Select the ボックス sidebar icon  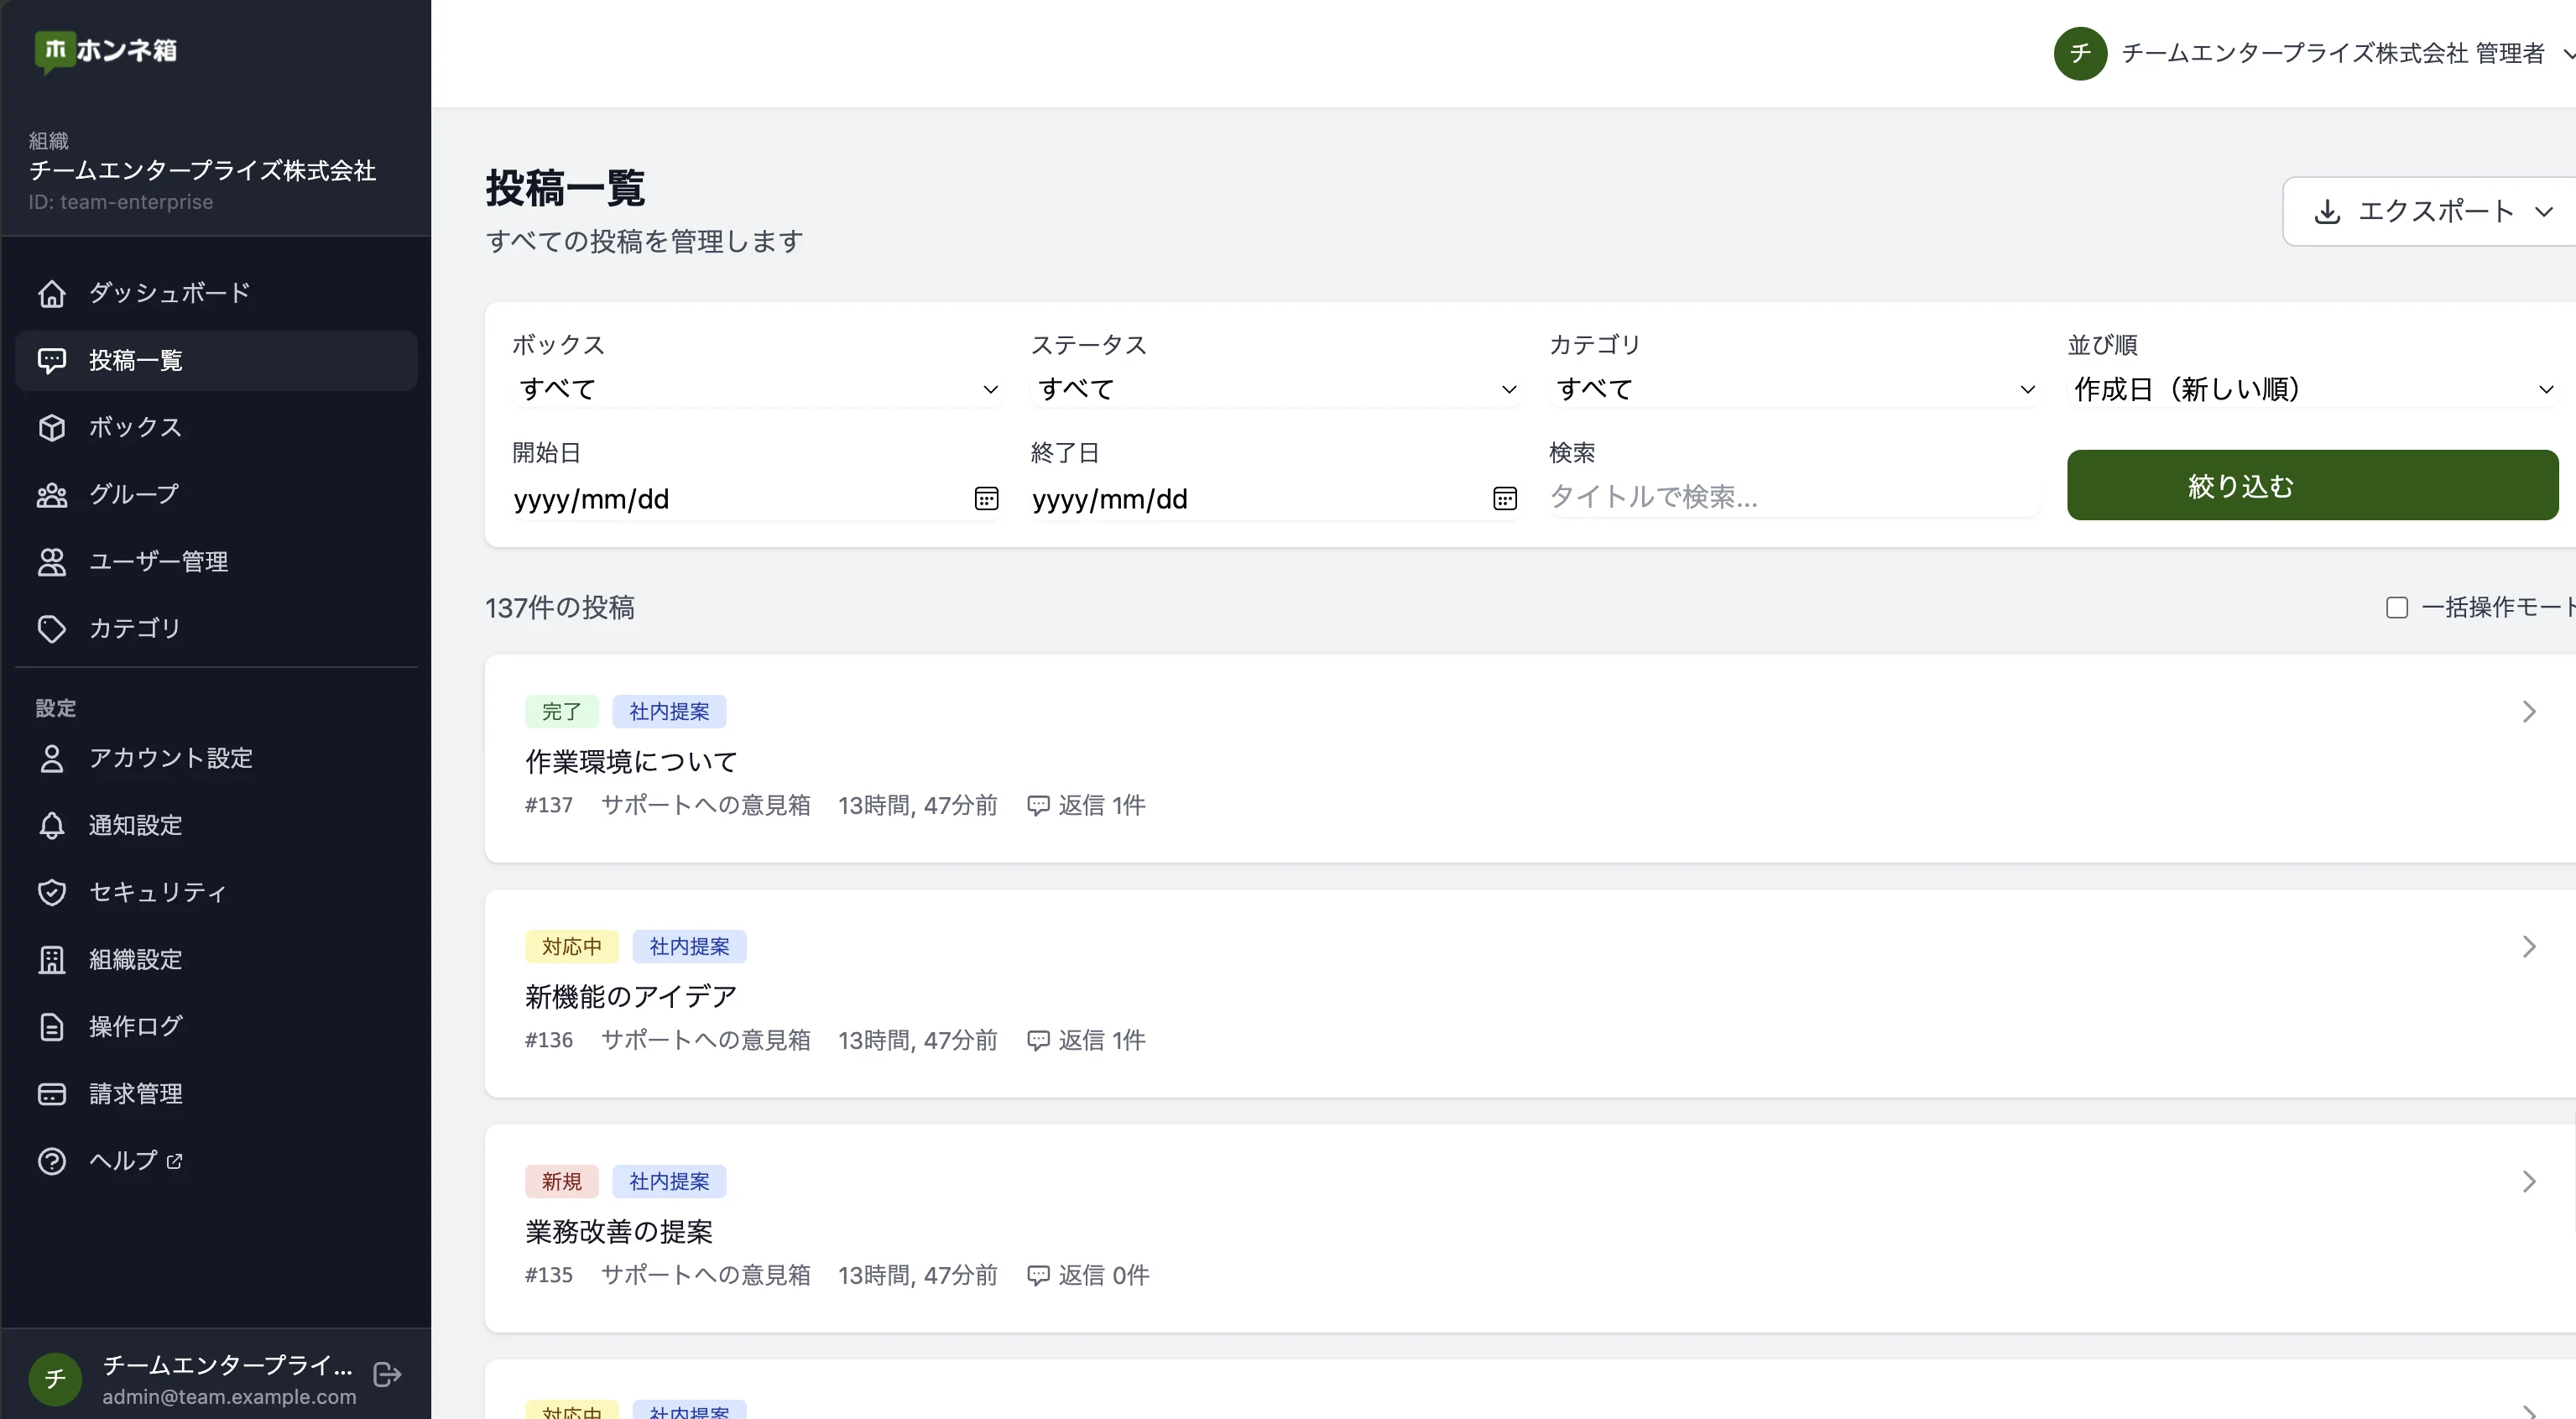pyautogui.click(x=53, y=427)
